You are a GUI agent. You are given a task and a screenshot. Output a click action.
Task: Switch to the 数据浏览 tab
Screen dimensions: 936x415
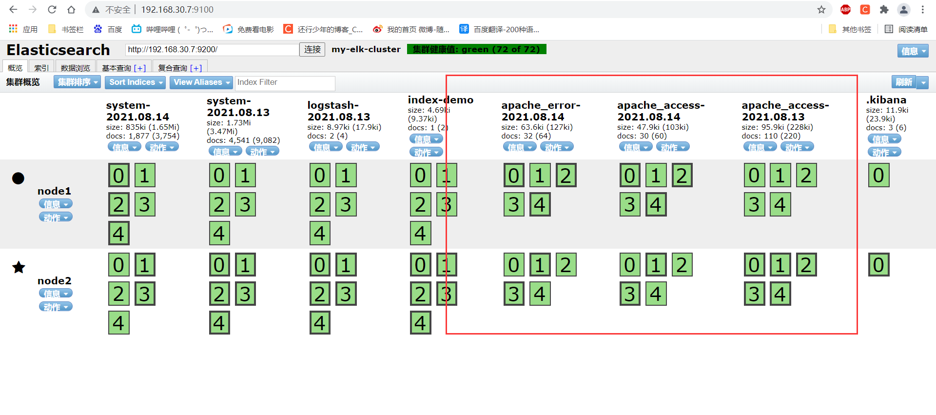point(76,67)
